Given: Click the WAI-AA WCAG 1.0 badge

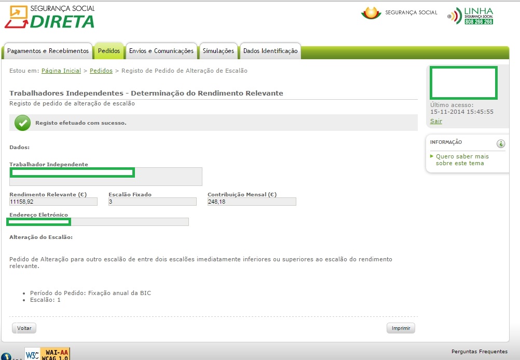Looking at the screenshot, I should pos(55,354).
